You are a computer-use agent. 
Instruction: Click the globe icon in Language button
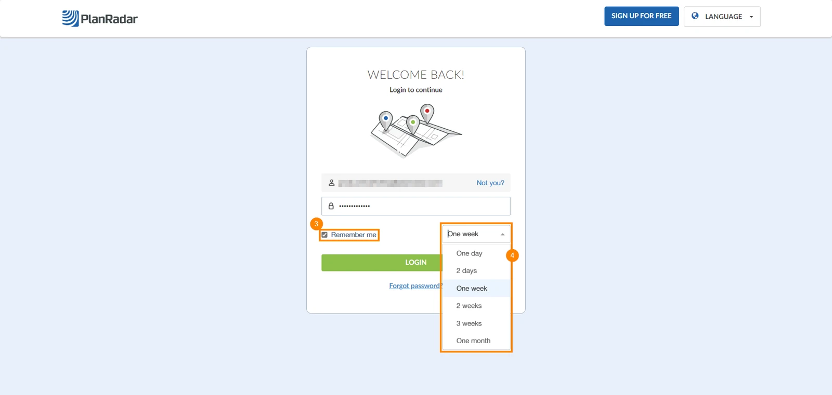coord(695,16)
